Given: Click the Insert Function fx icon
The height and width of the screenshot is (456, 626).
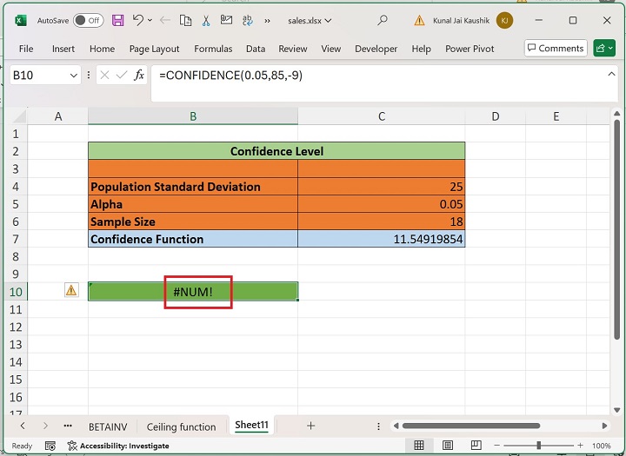Looking at the screenshot, I should click(x=139, y=76).
